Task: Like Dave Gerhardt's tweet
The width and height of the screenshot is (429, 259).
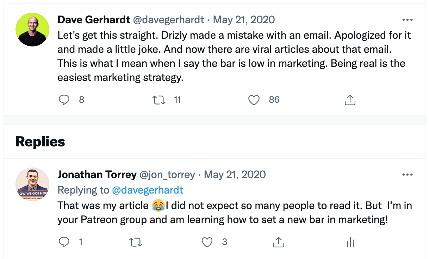Action: (x=254, y=100)
